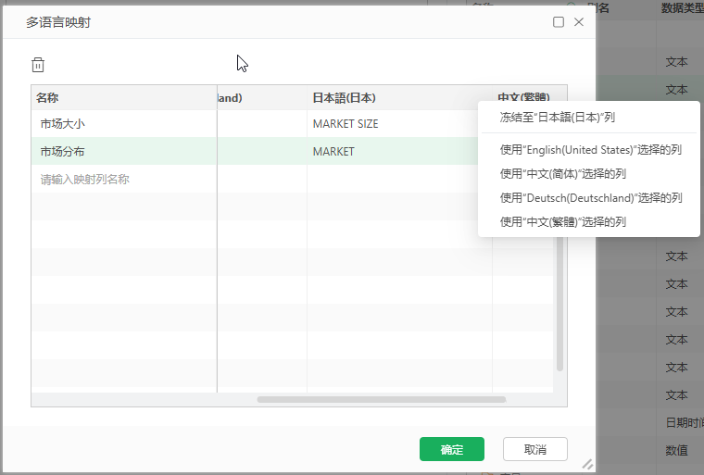704x475 pixels.
Task: Click the 取消 button
Action: pyautogui.click(x=534, y=449)
